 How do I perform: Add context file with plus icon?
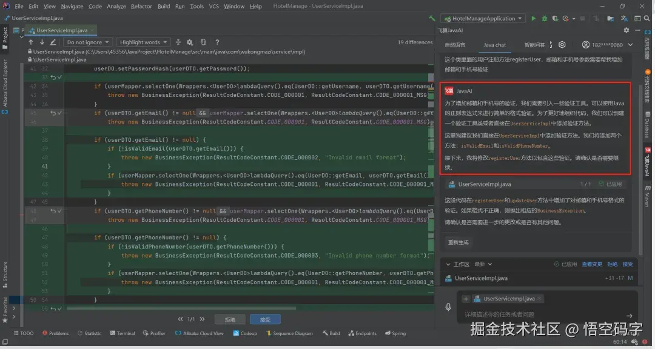coord(466,299)
